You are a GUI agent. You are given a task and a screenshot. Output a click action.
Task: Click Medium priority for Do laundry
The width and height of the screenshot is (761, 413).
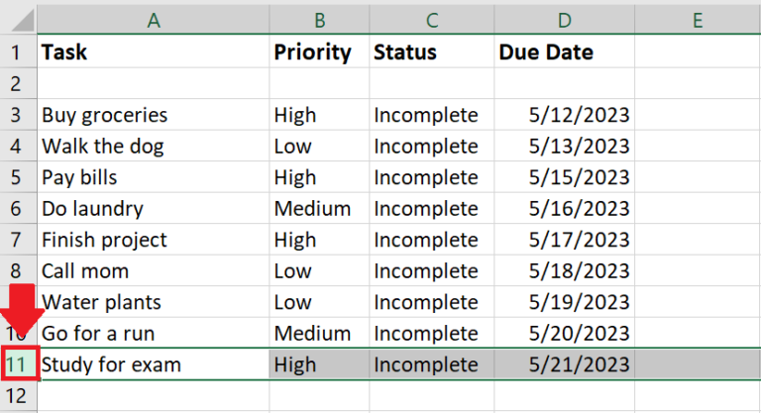coord(318,209)
